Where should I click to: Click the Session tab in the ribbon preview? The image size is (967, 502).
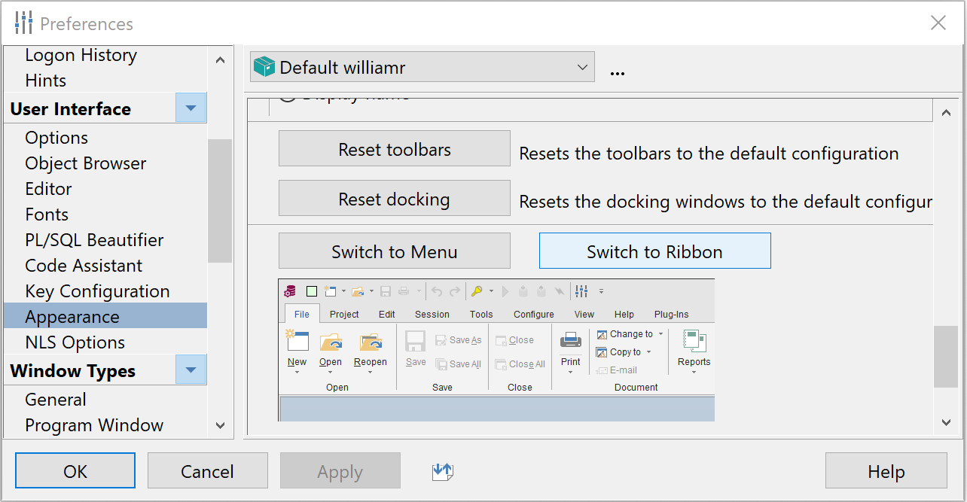tap(432, 314)
